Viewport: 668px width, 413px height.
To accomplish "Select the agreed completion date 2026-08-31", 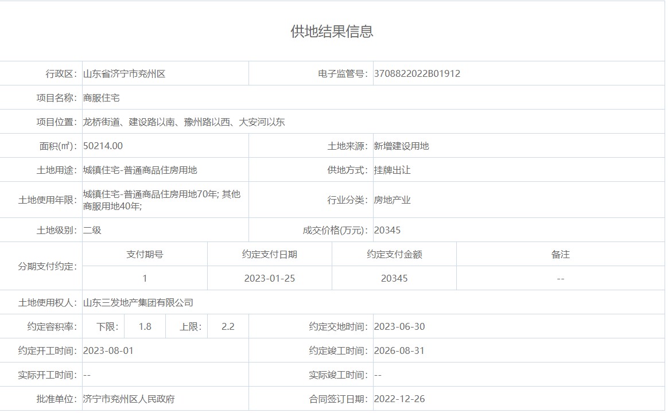I will point(399,351).
